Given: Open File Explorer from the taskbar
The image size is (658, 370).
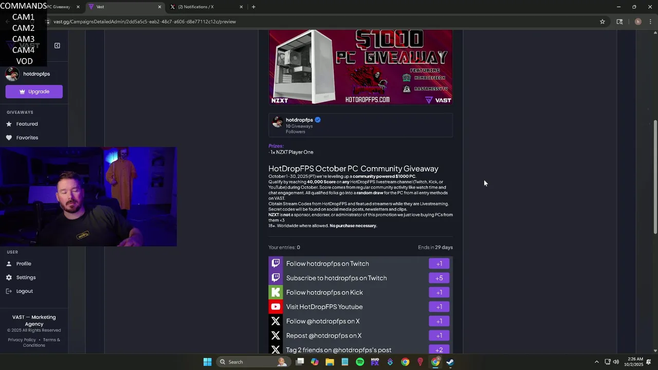Looking at the screenshot, I should pos(330,362).
